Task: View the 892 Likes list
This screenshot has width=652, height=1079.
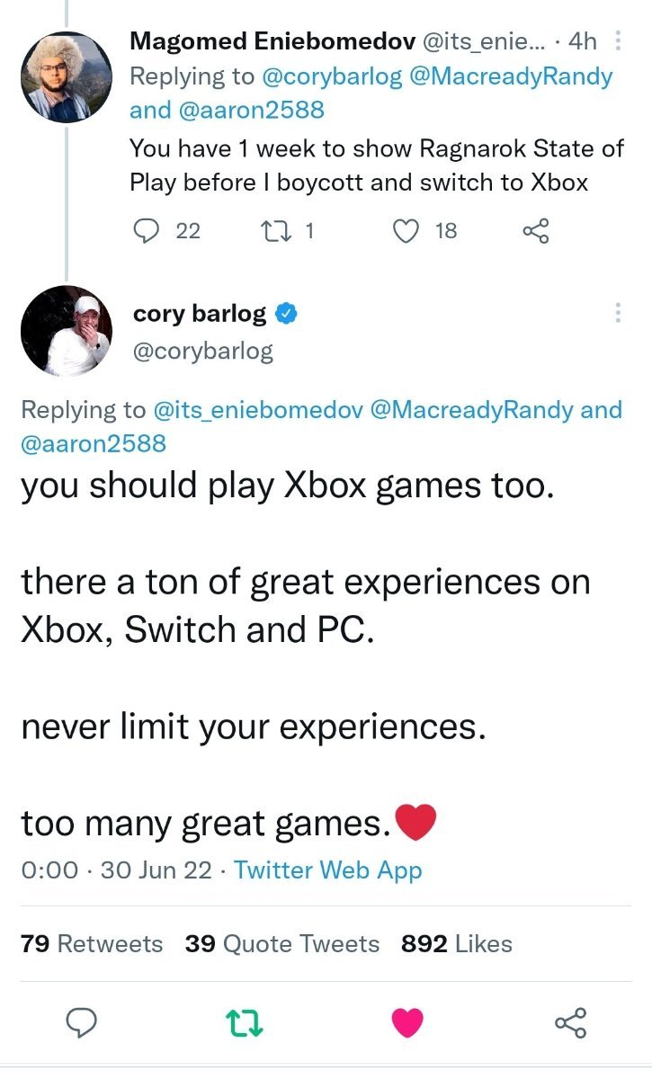Action: point(457,944)
